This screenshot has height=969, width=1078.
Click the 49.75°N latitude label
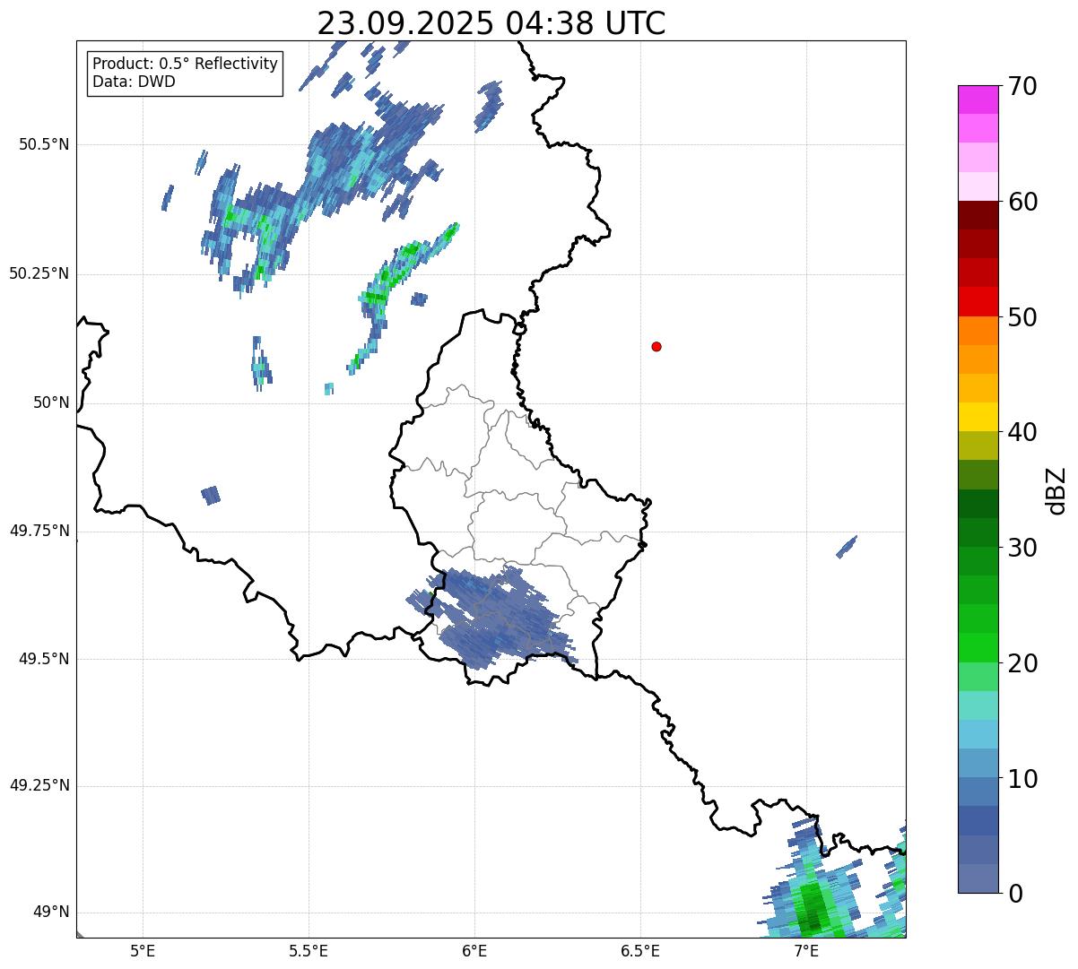(x=39, y=531)
